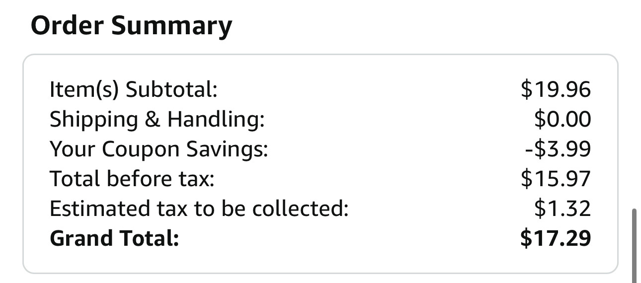Click the $19.96 subtotal amount
641x283 pixels.
556,89
